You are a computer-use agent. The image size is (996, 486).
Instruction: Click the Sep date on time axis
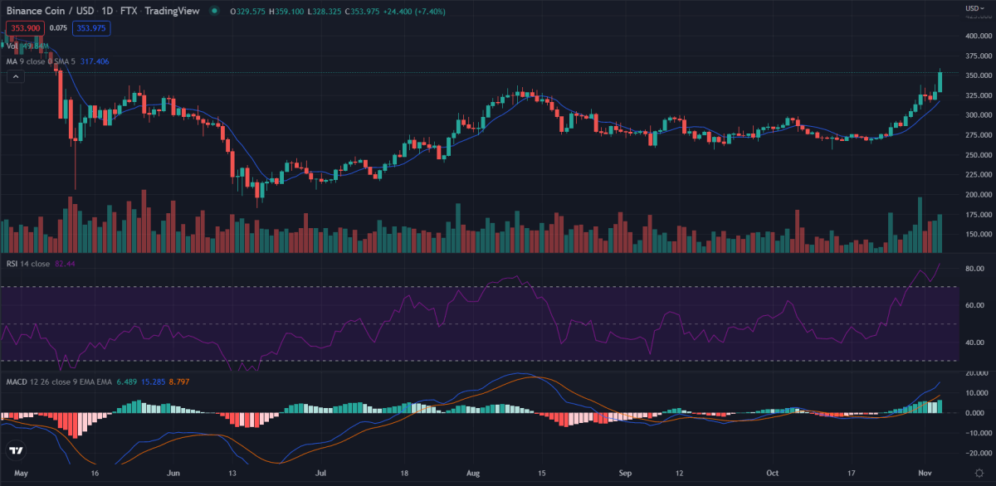coord(626,472)
